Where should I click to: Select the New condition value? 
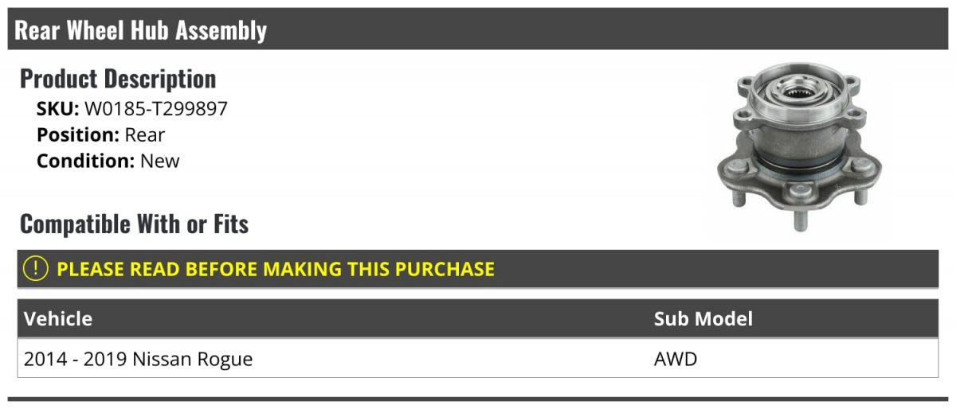[x=160, y=161]
